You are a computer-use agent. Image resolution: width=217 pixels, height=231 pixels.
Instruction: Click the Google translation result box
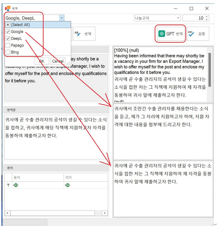click(163, 132)
